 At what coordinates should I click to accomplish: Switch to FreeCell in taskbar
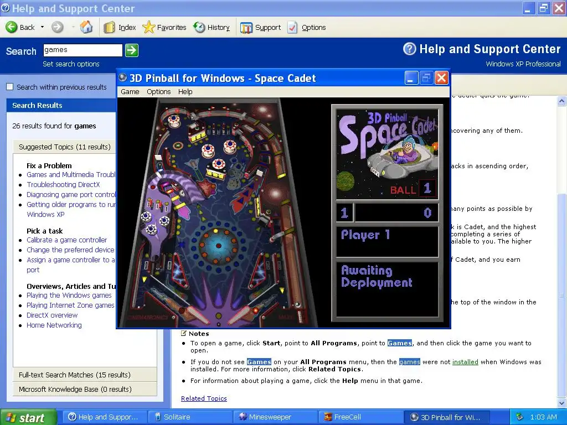coord(360,417)
